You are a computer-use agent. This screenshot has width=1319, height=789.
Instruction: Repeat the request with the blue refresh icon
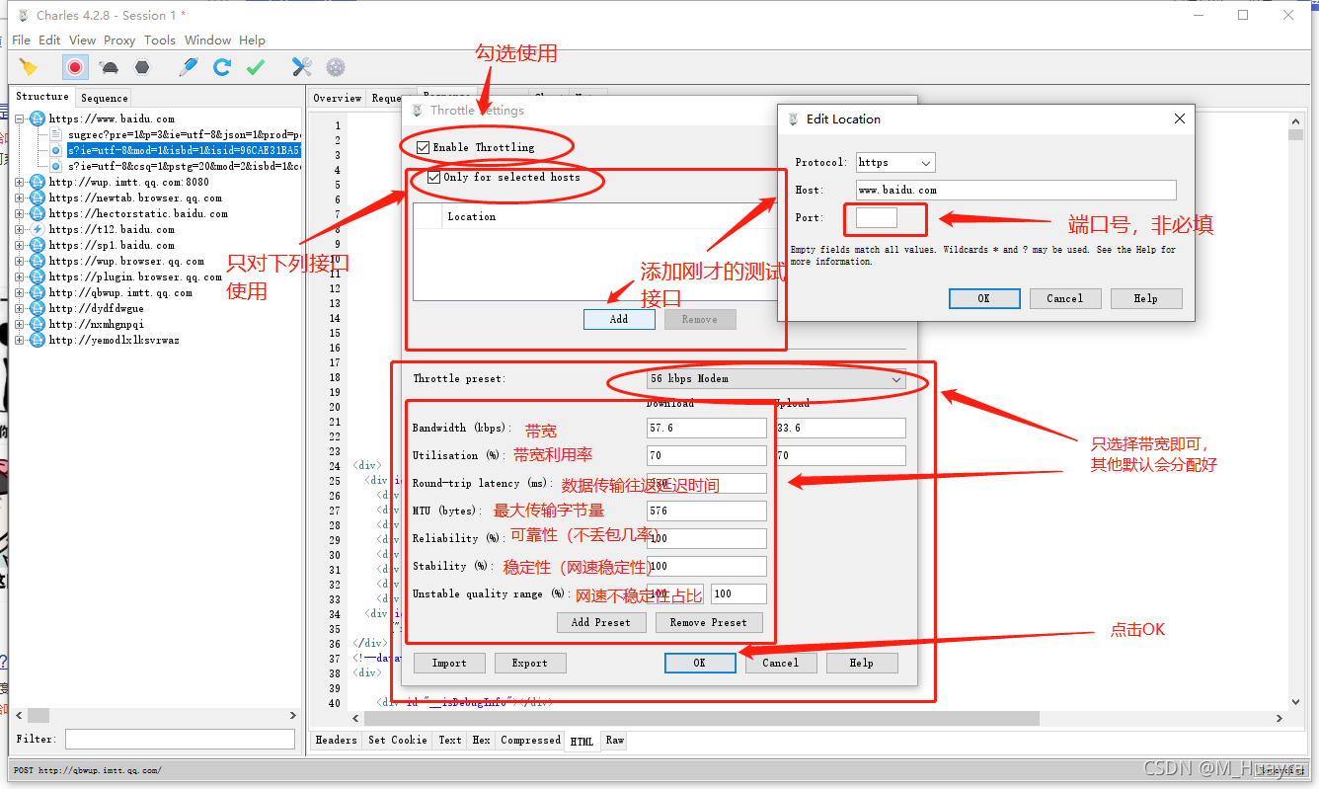(222, 67)
